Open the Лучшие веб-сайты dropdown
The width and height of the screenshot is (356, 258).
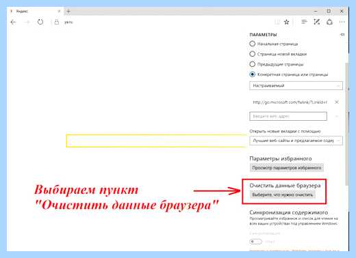pos(296,141)
